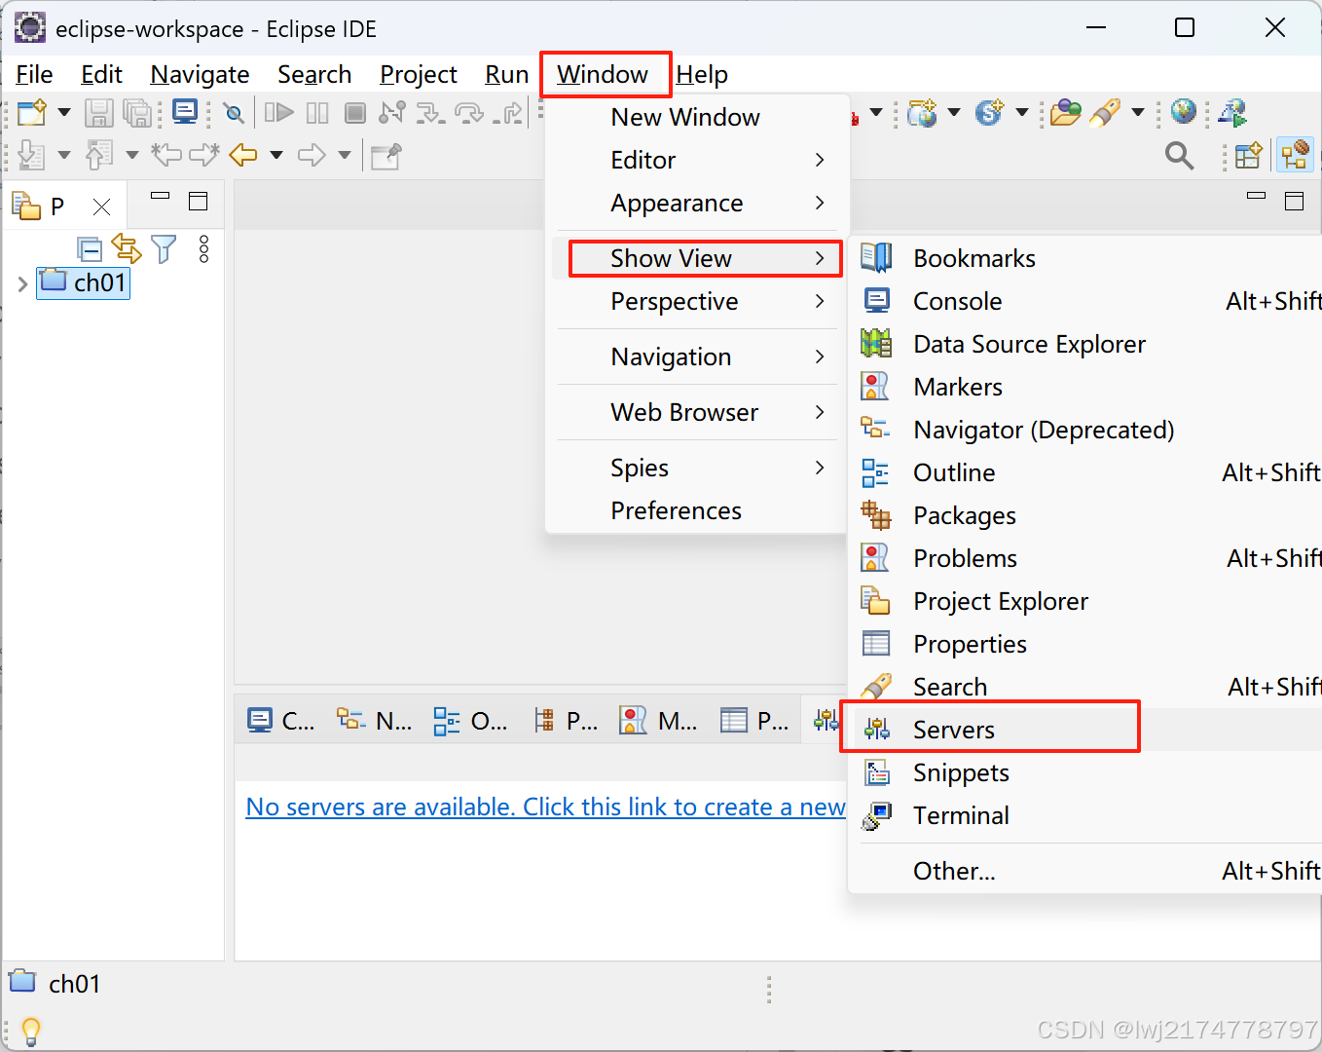The height and width of the screenshot is (1052, 1322).
Task: Close the Project Explorer tab
Action: pyautogui.click(x=101, y=207)
